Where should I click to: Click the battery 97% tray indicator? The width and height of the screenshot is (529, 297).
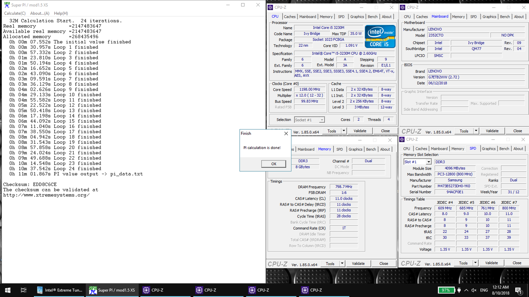coord(446,290)
